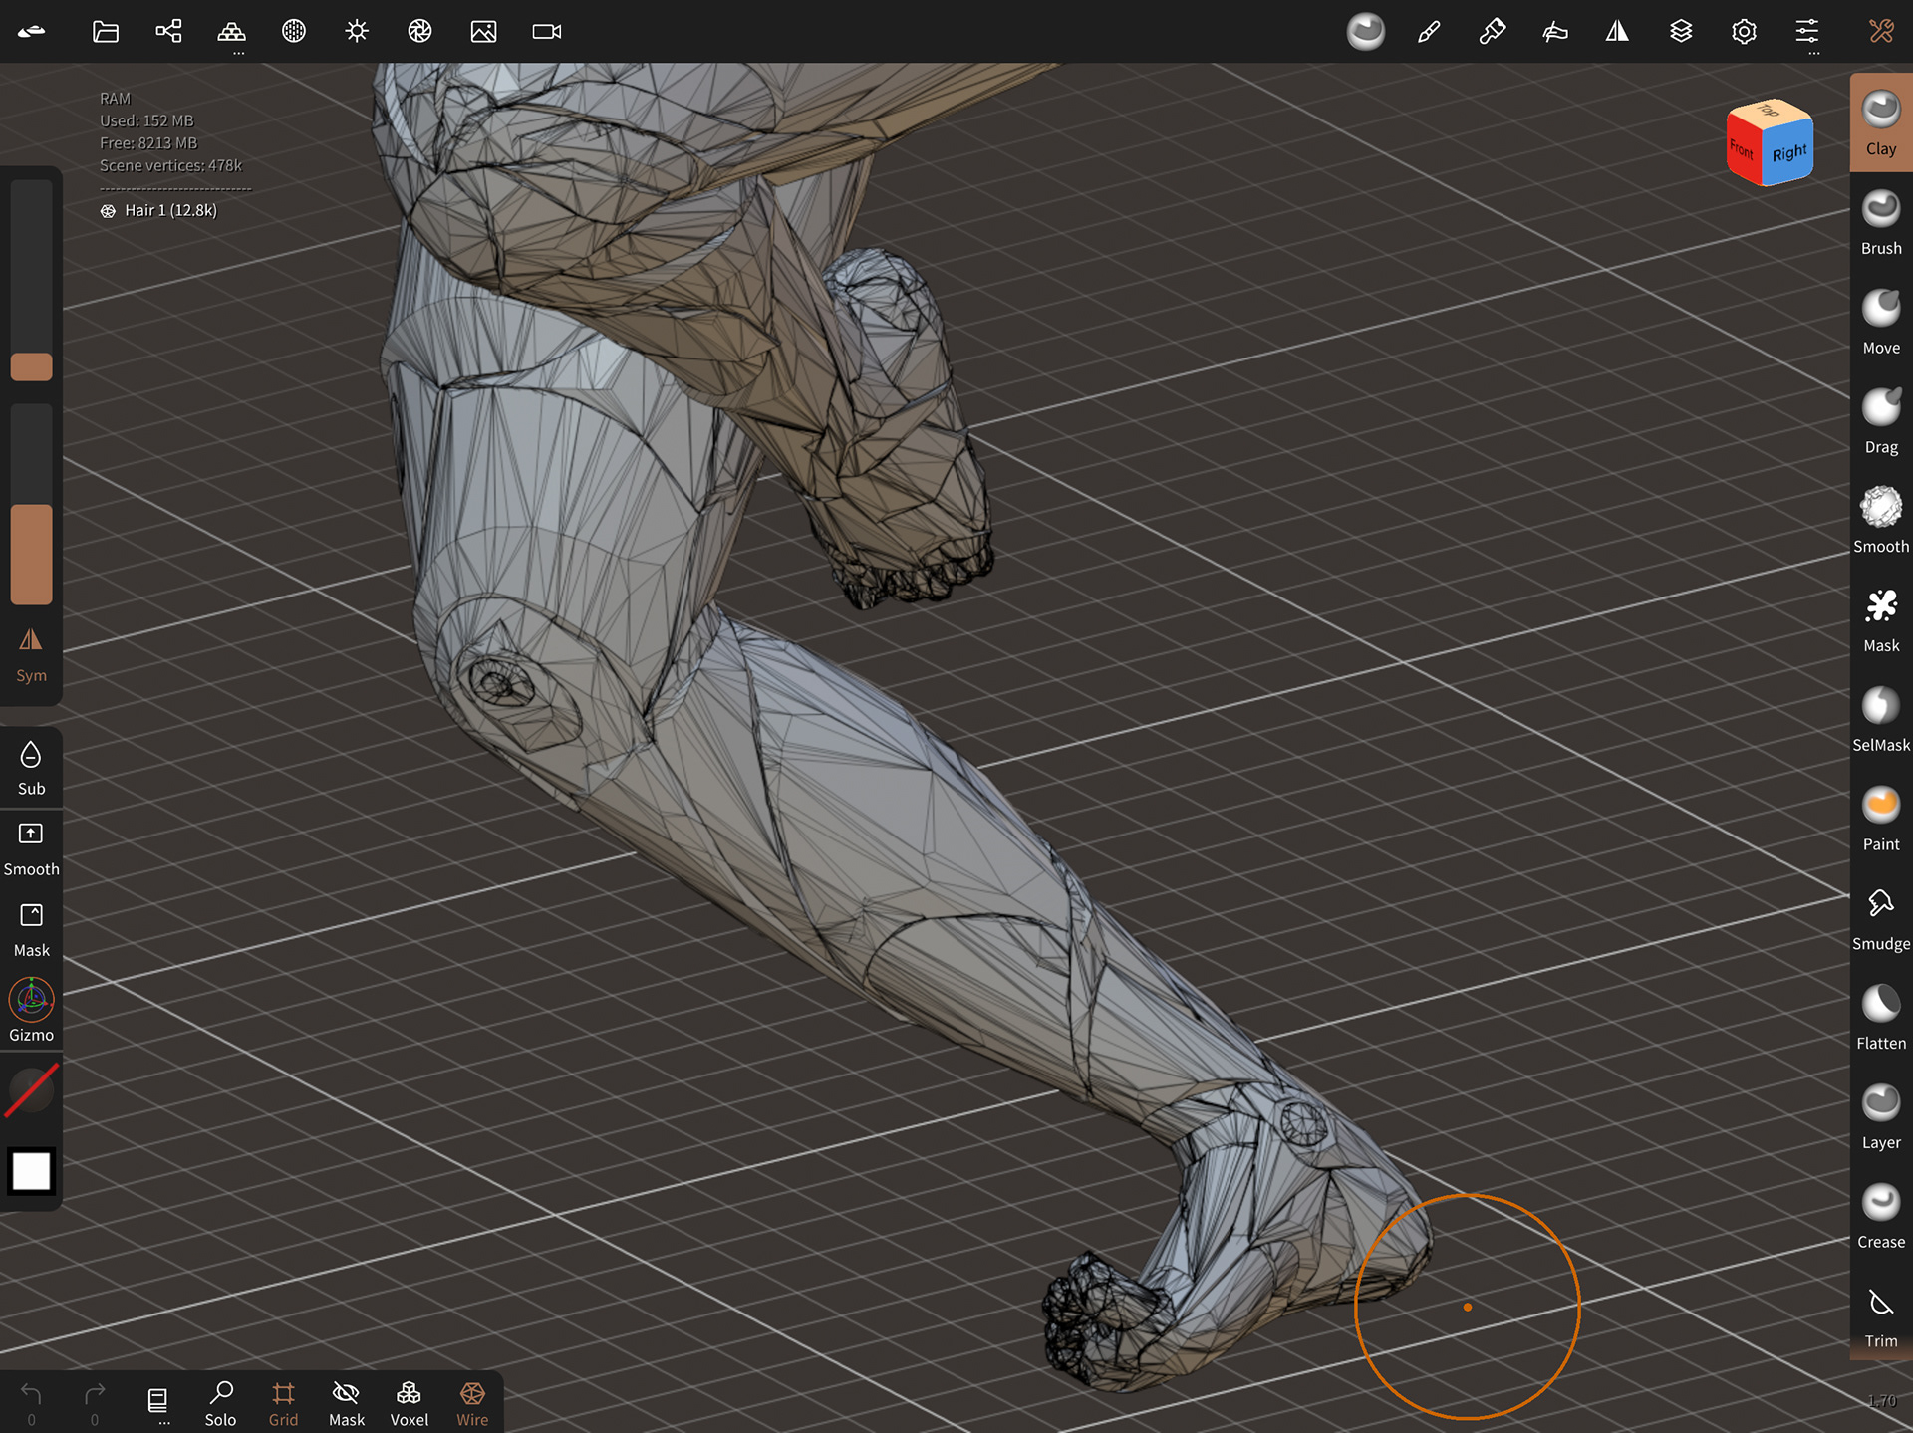The width and height of the screenshot is (1913, 1433).
Task: Open the Tools wrench customization menu
Action: (x=1881, y=31)
